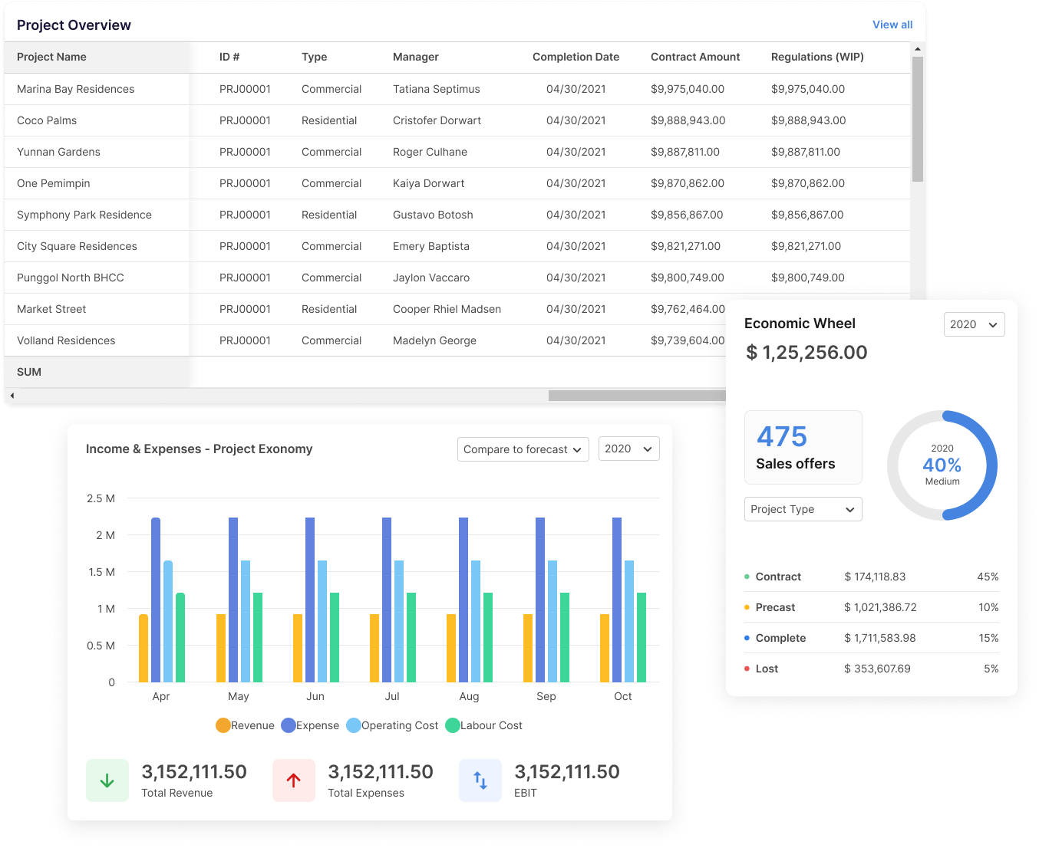The width and height of the screenshot is (1039, 848).
Task: Open the Economic Wheel 2020 year selector
Action: point(973,324)
